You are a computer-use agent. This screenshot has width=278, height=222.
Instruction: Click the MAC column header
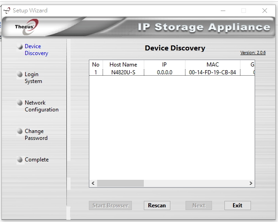click(213, 65)
